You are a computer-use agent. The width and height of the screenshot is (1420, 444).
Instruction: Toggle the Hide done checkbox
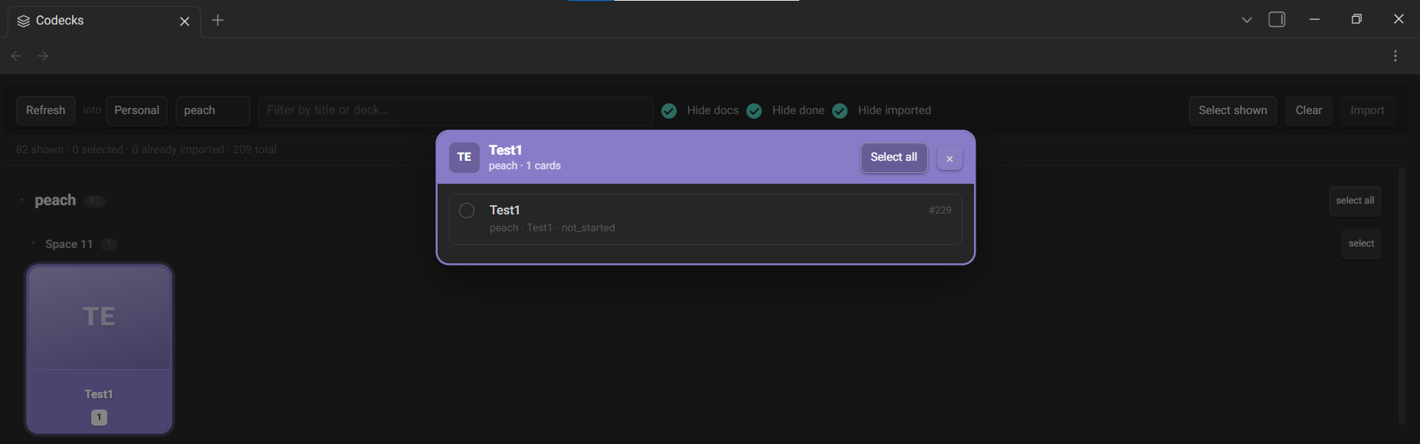pyautogui.click(x=754, y=111)
